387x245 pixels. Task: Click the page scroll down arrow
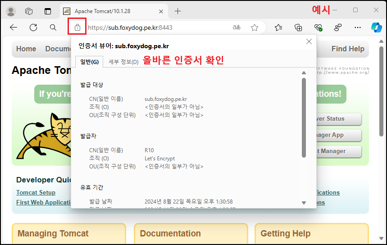pos(381,238)
